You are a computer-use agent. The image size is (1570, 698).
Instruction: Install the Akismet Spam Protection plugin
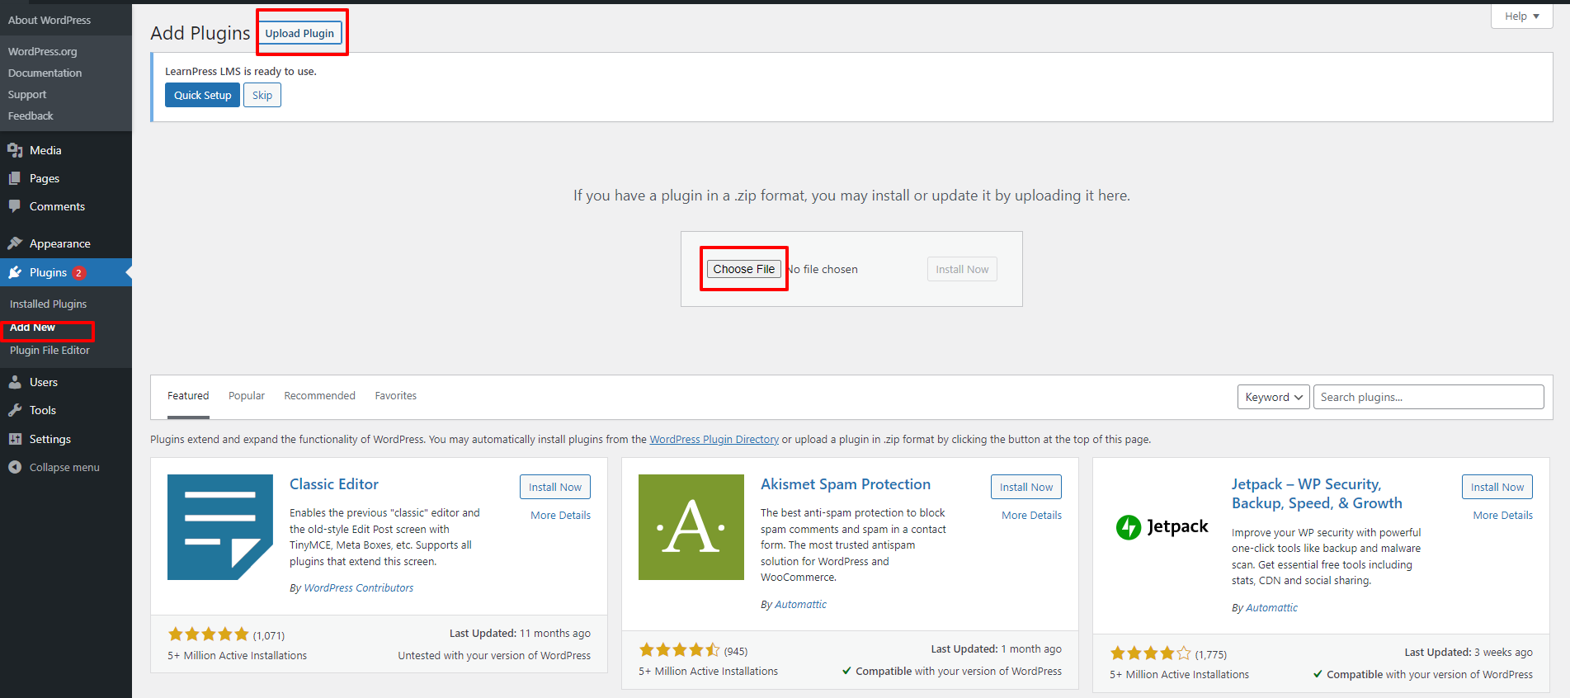pyautogui.click(x=1026, y=487)
